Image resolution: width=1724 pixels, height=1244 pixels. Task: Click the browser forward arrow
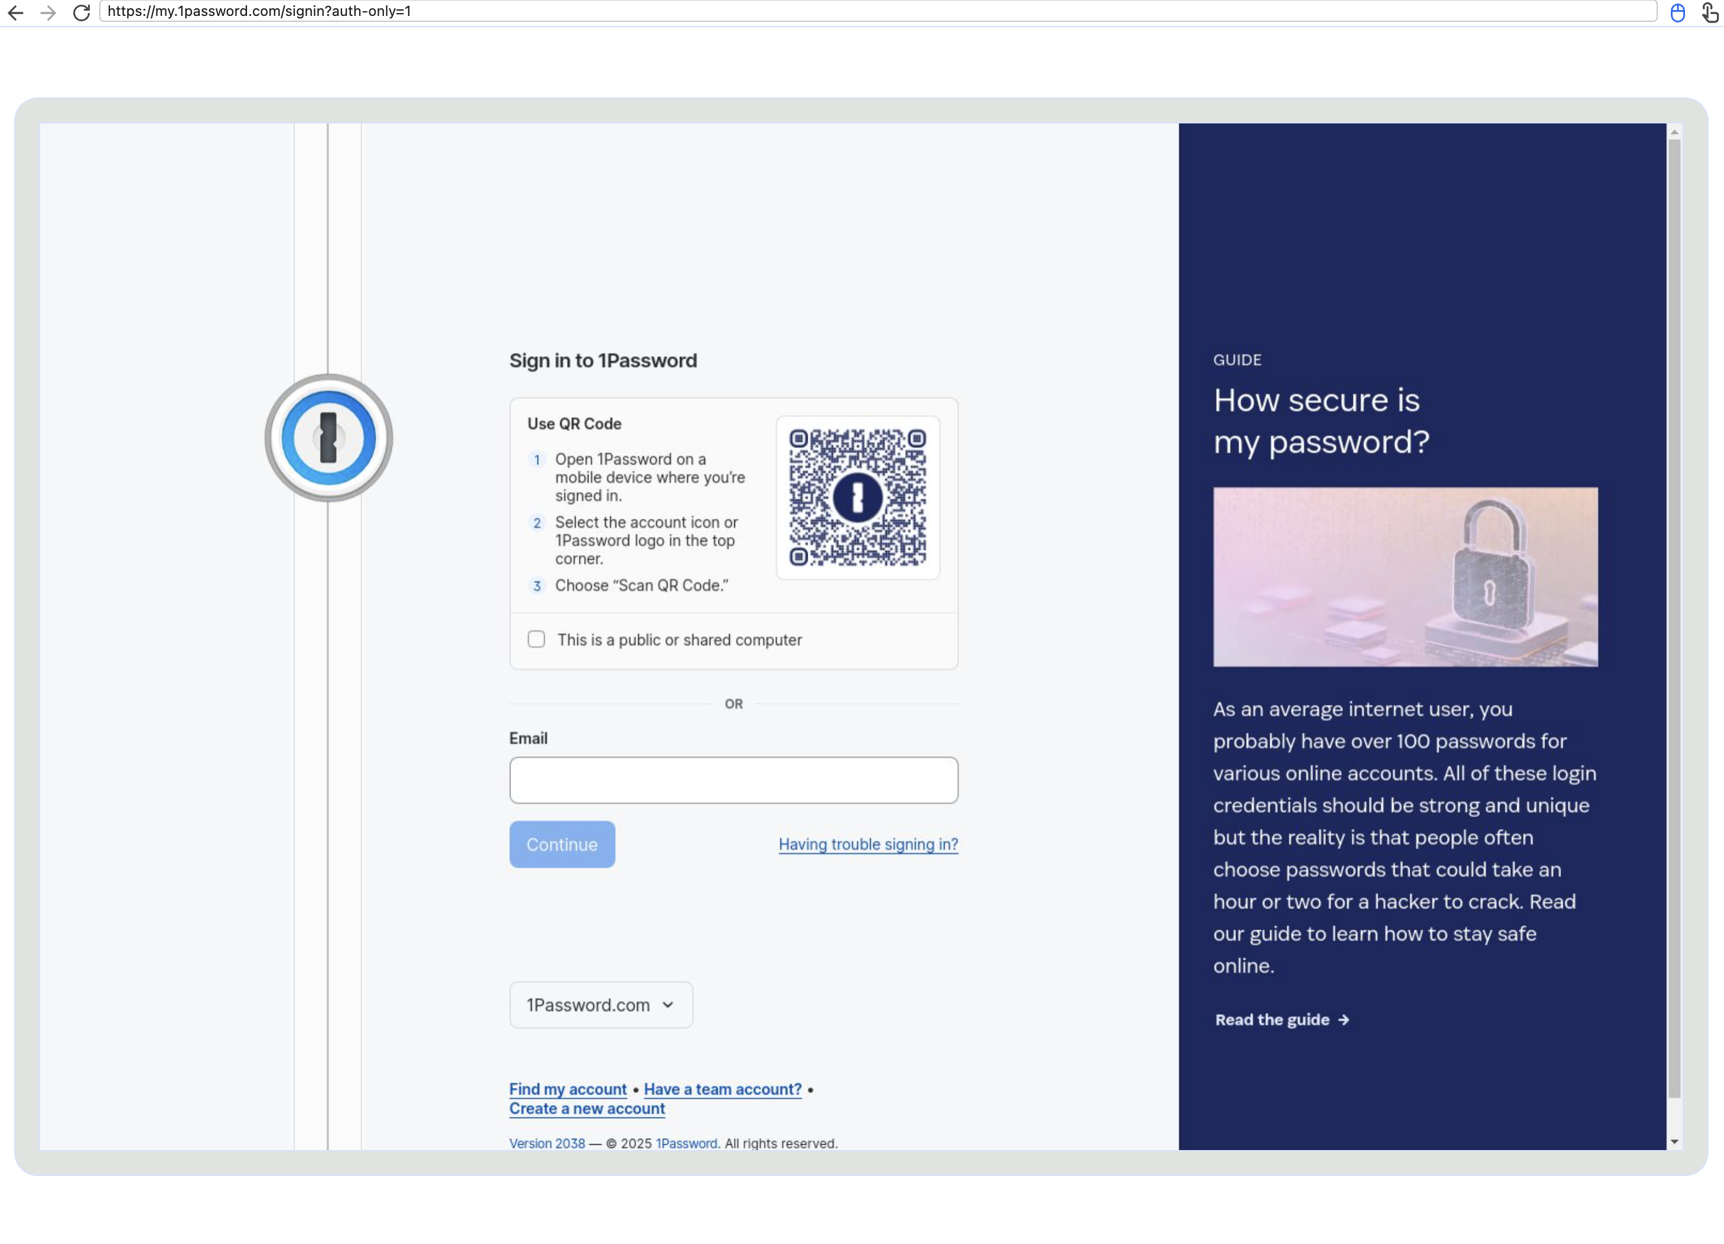(48, 12)
